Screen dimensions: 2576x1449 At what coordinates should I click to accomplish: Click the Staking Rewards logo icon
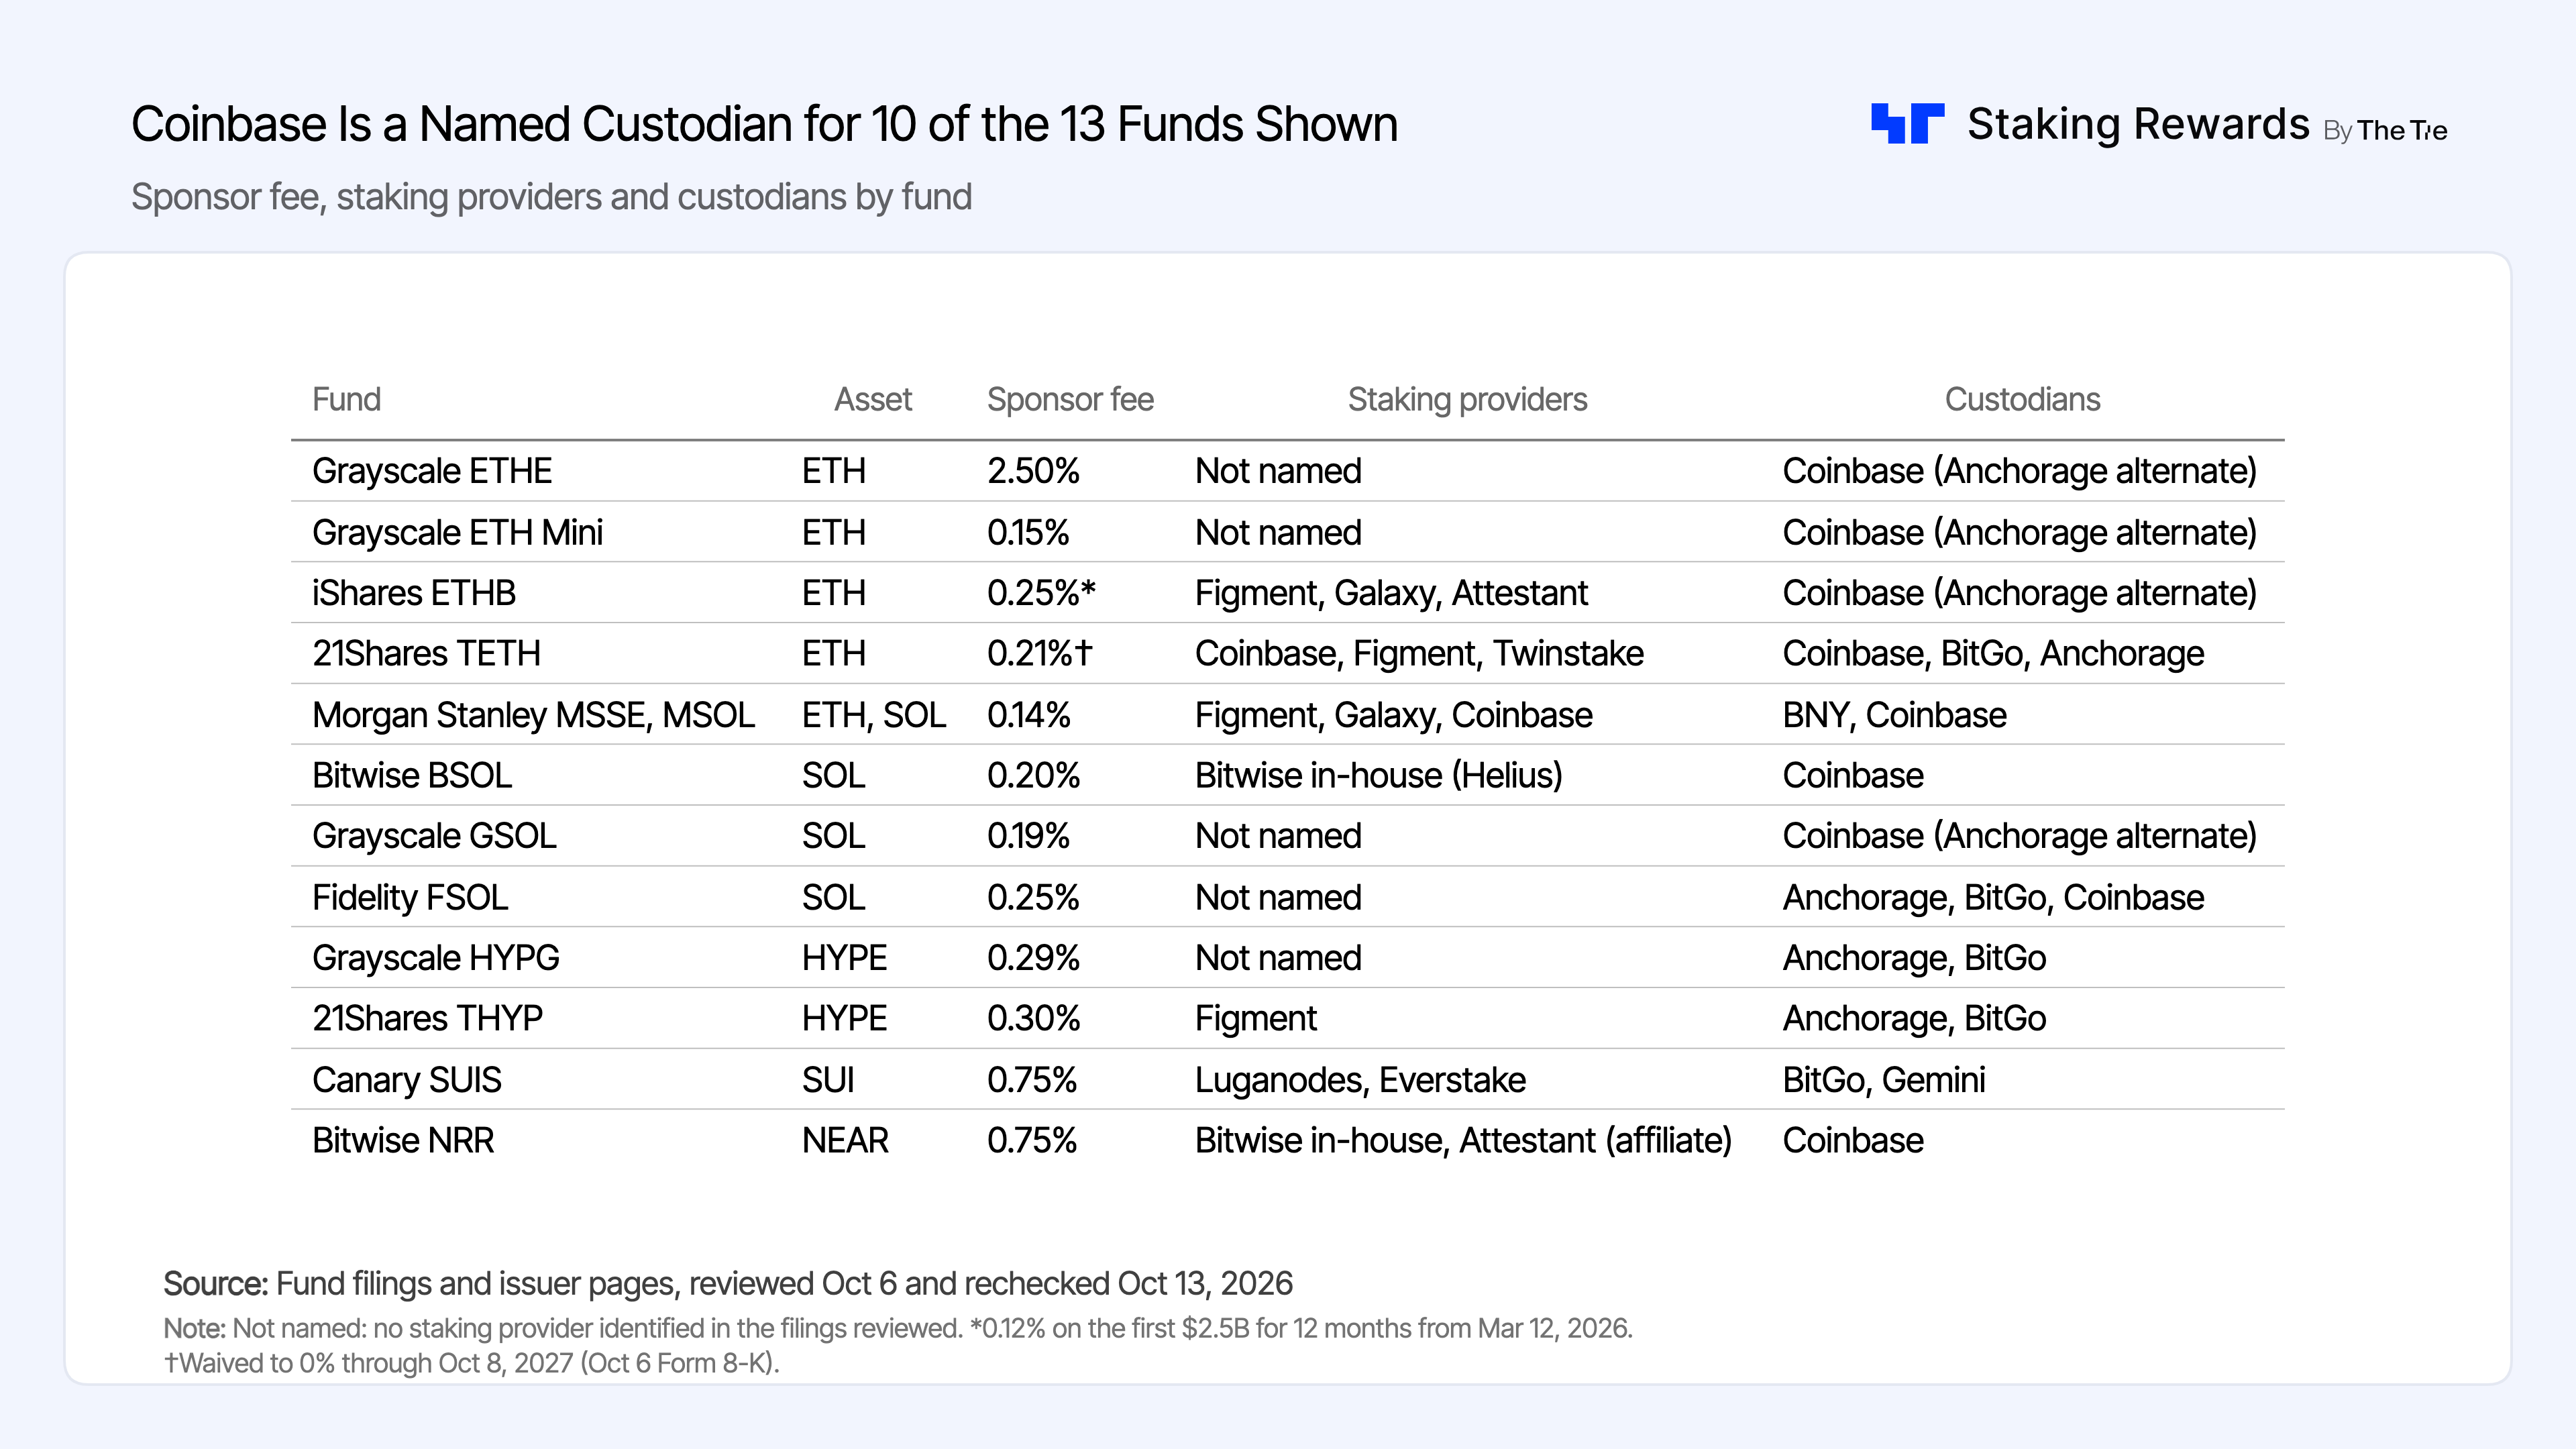pyautogui.click(x=1907, y=124)
